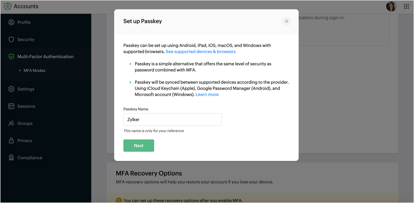414x203 pixels.
Task: Click the Accounts shield logo icon
Action: pos(8,6)
